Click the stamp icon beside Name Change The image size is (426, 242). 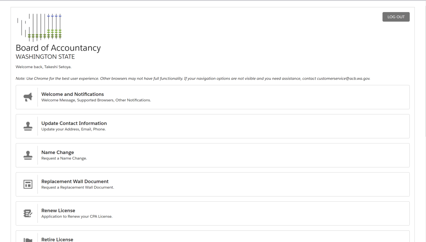coord(28,155)
